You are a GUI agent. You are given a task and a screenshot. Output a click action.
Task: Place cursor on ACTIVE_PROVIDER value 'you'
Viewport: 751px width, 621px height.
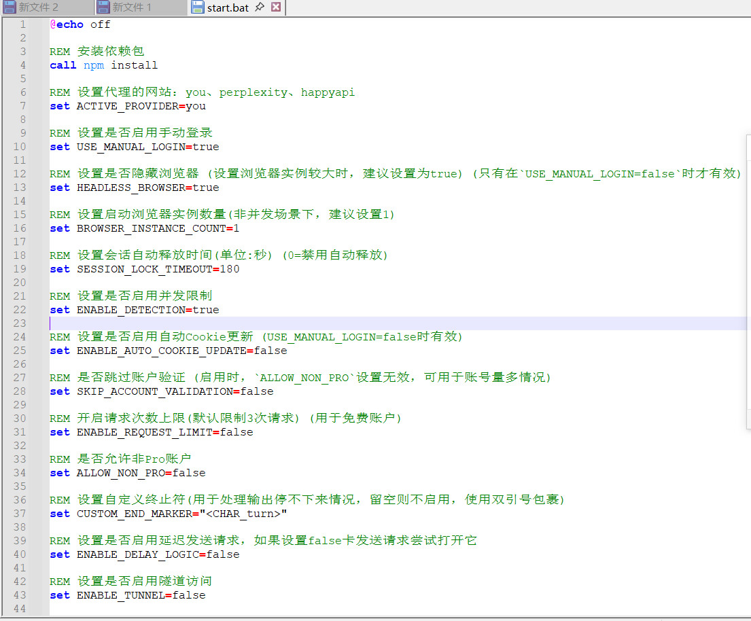click(196, 106)
